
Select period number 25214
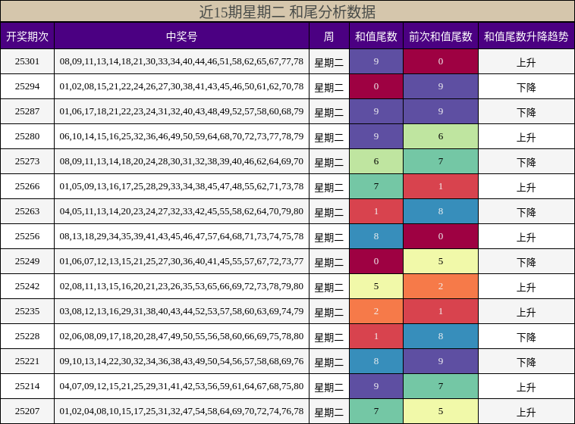tap(27, 386)
